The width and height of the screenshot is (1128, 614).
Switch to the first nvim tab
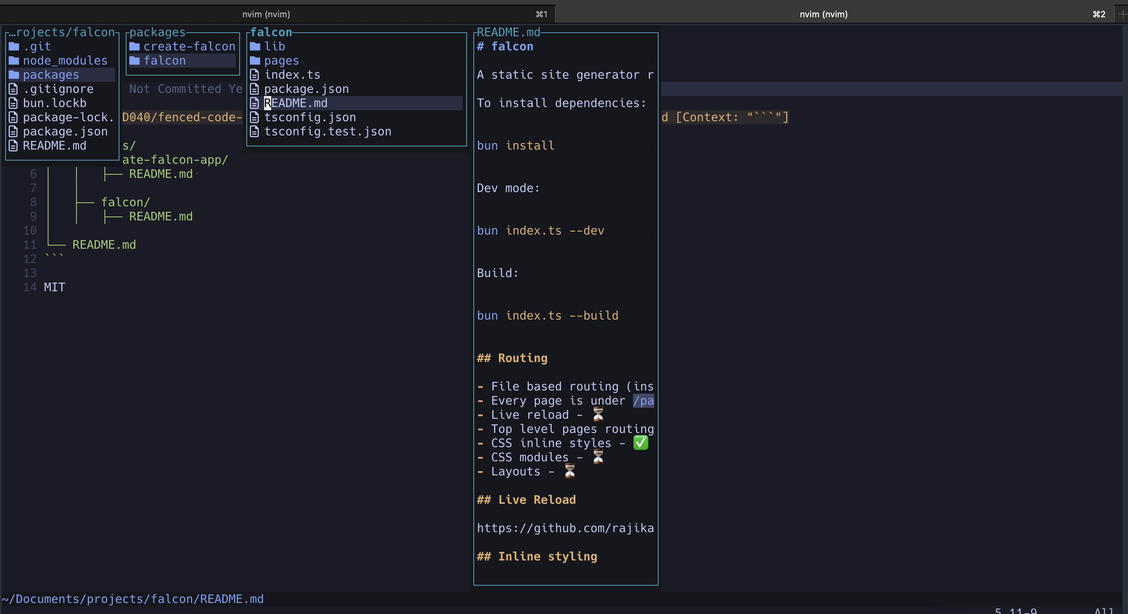coord(266,15)
